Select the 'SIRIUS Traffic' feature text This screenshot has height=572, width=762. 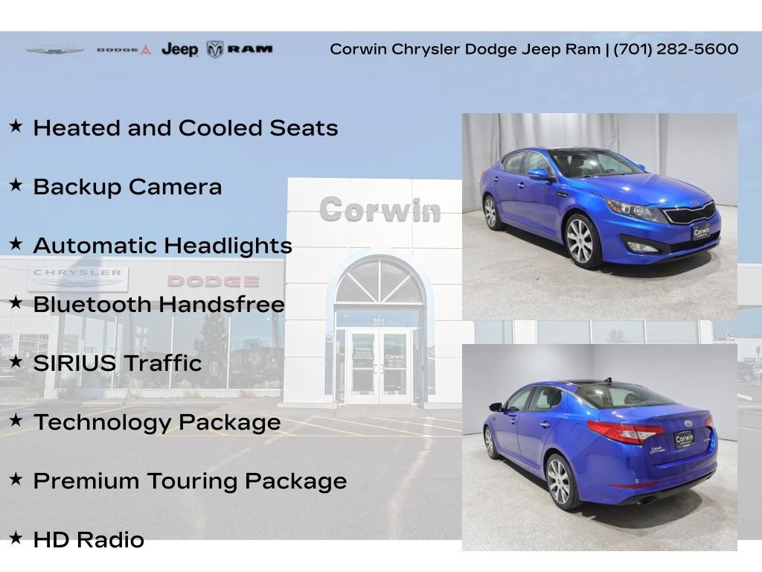coord(117,363)
